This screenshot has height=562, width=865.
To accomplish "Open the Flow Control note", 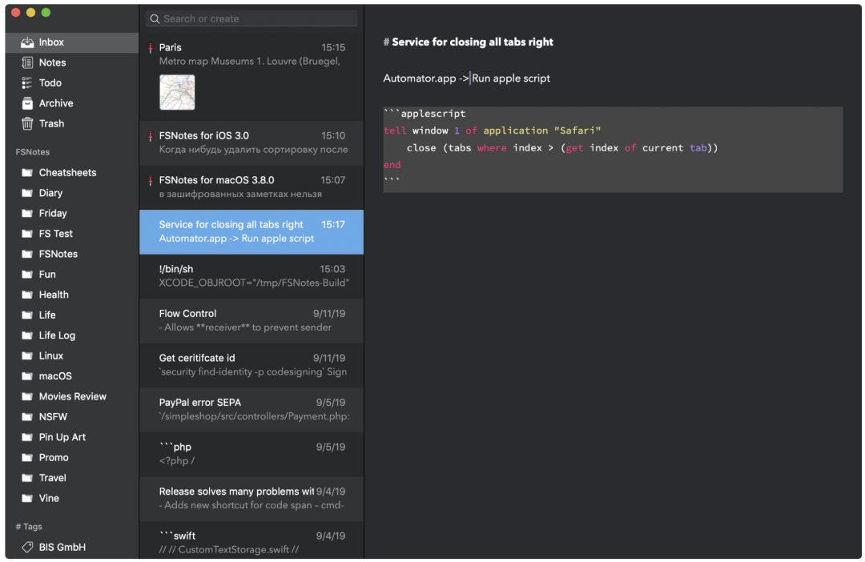I will coord(251,321).
